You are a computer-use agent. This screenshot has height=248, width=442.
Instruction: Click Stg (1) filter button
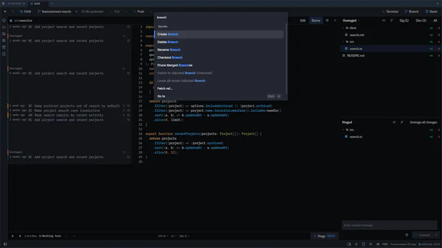(x=404, y=20)
